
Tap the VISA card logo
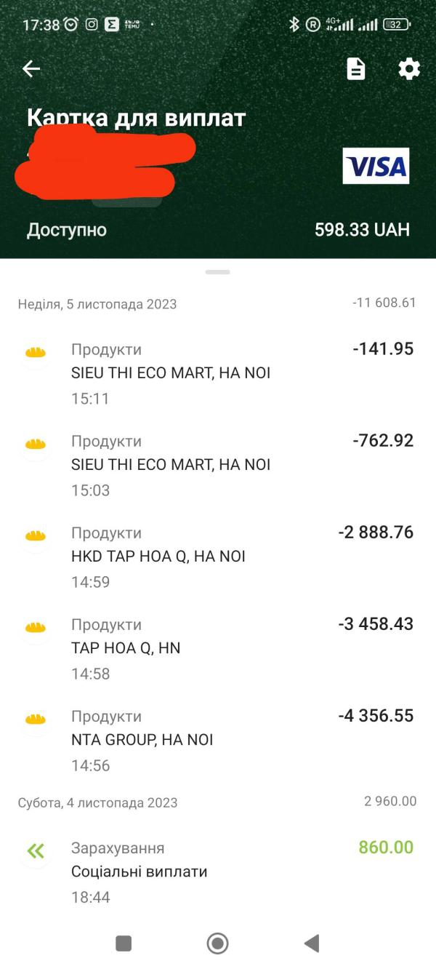tap(376, 166)
